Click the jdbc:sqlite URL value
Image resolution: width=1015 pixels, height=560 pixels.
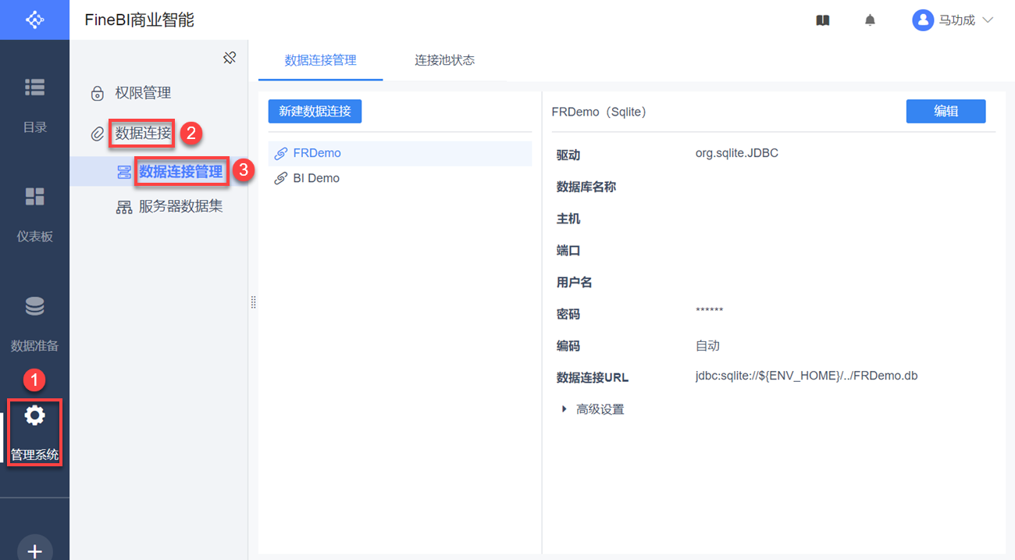pyautogui.click(x=807, y=376)
